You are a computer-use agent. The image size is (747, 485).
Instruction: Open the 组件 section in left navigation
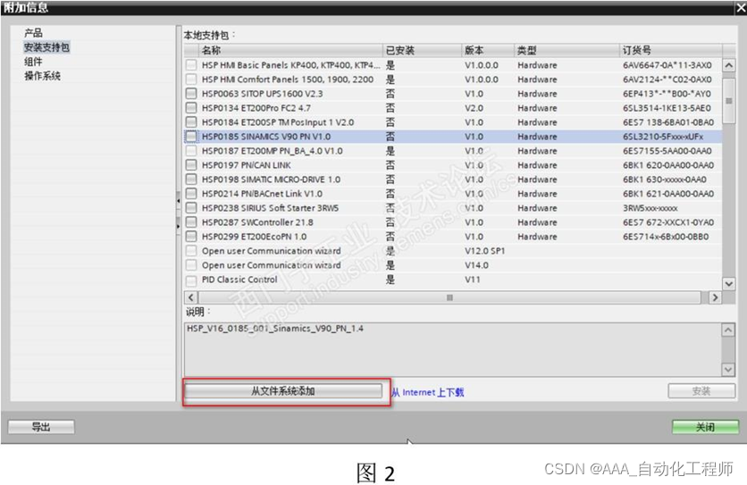point(33,62)
